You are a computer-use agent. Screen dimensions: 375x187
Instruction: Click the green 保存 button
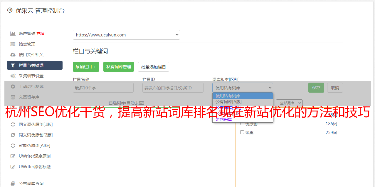click(316, 88)
